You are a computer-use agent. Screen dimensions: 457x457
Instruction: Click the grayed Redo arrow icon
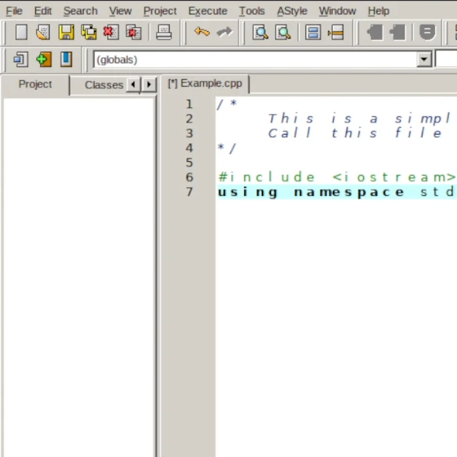[225, 32]
